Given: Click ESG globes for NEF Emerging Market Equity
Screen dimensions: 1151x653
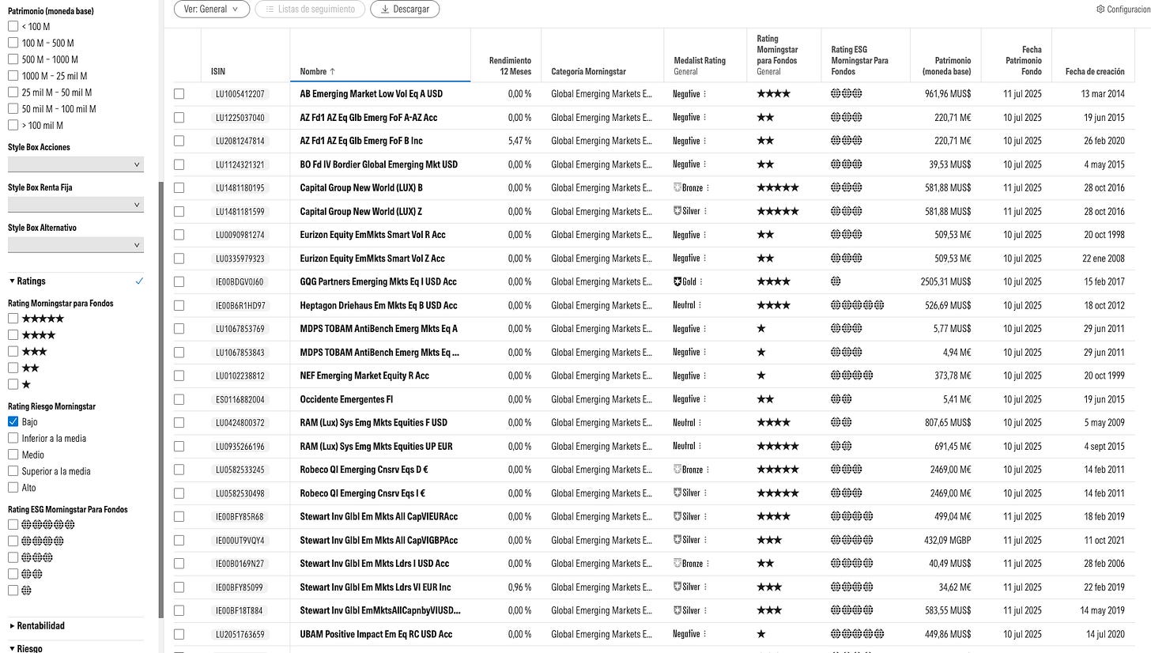Looking at the screenshot, I should pyautogui.click(x=852, y=376).
